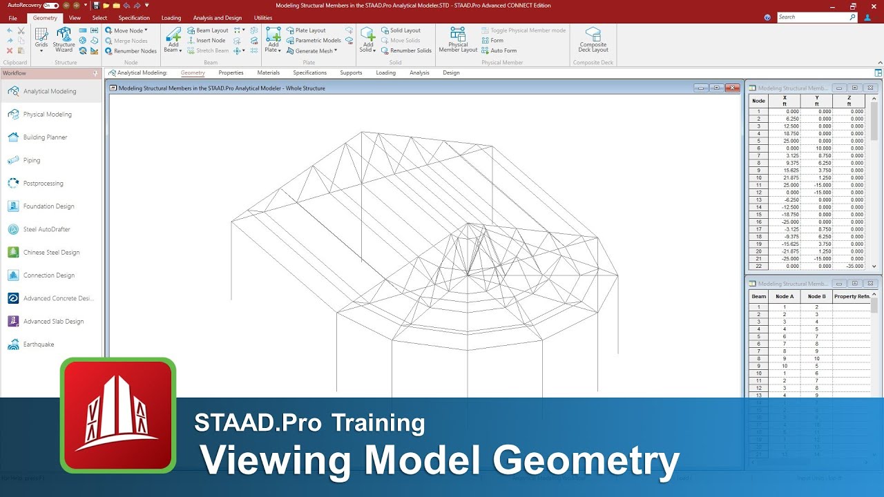Viewport: 884px width, 497px height.
Task: Switch to the View ribbon tab
Action: (75, 18)
